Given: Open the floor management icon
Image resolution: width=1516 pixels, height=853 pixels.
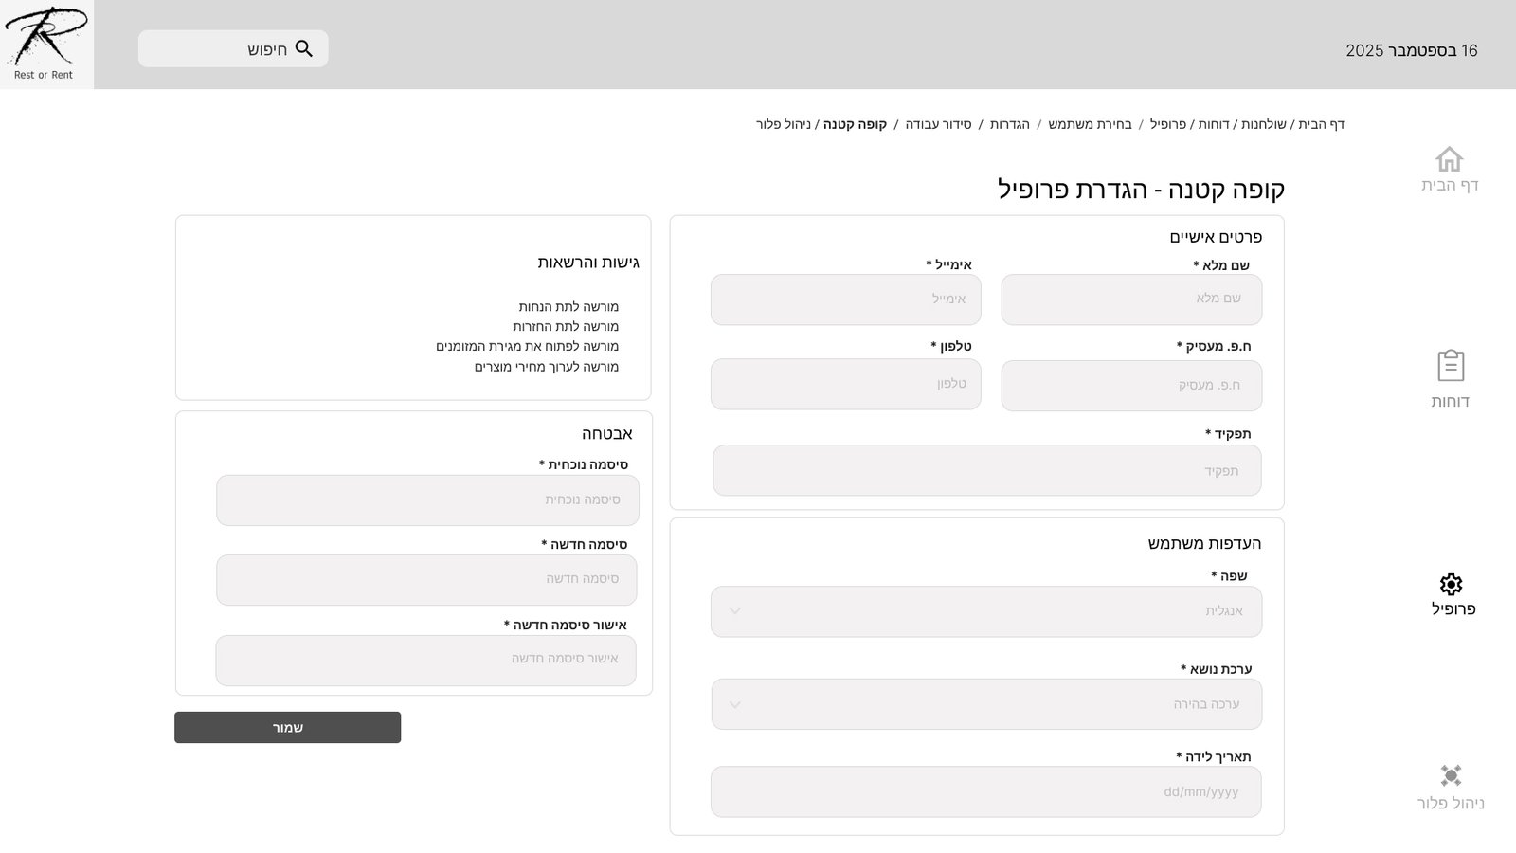Looking at the screenshot, I should (1450, 775).
